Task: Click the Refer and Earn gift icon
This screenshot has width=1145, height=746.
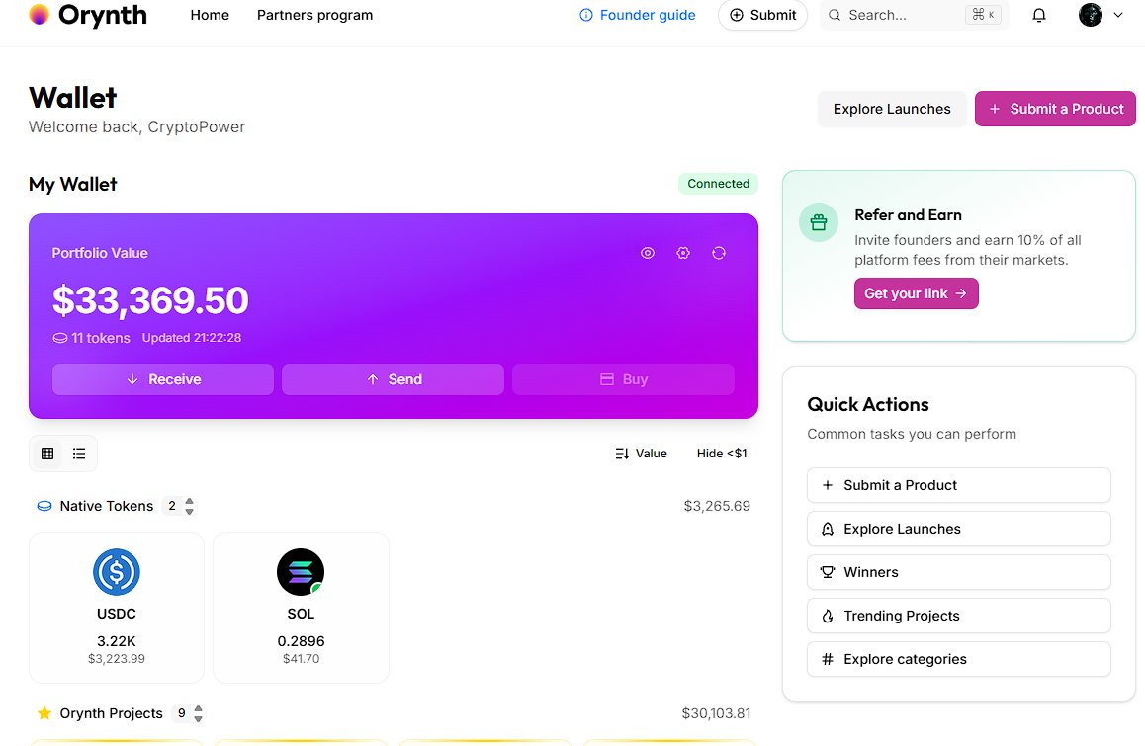Action: tap(819, 222)
